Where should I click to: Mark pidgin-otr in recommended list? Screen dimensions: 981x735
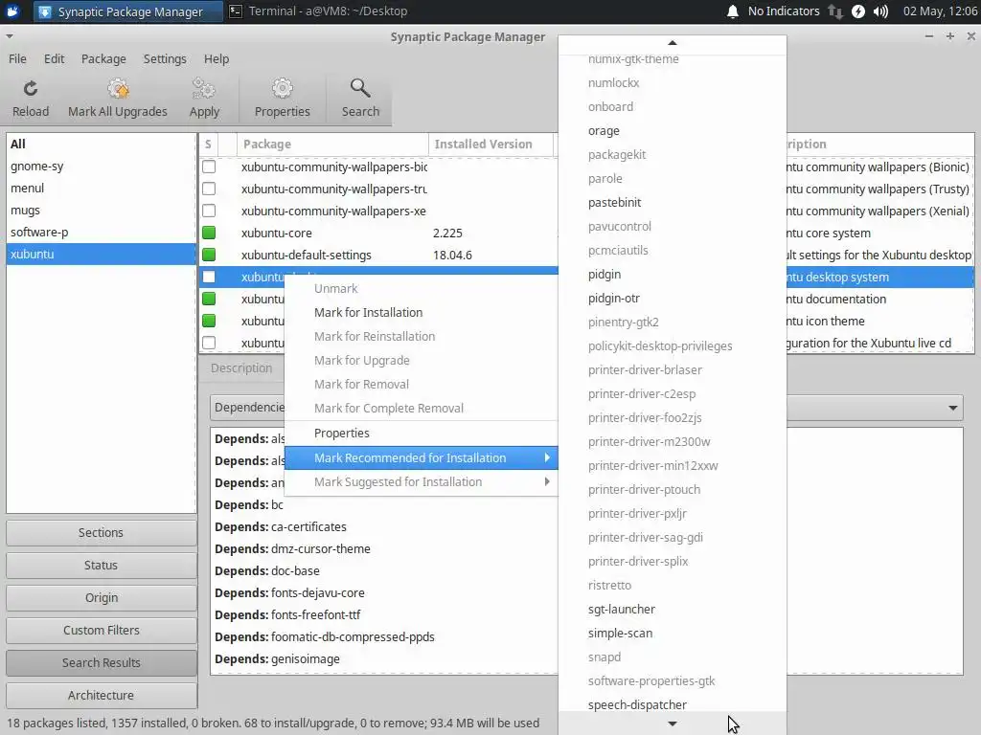672,299
